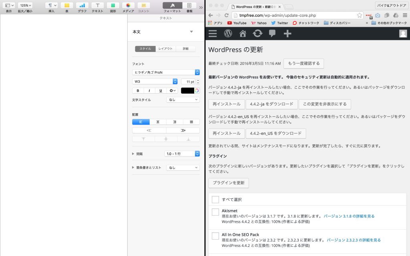Click the tmpfree.com address bar
410x256 pixels.
pos(297,16)
